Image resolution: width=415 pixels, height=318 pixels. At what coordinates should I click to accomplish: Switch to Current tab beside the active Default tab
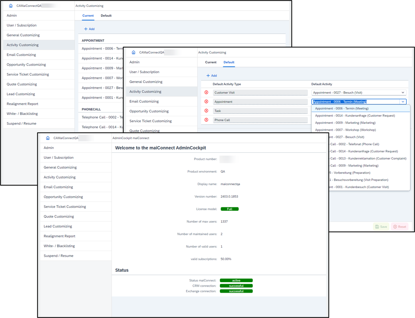pos(211,62)
